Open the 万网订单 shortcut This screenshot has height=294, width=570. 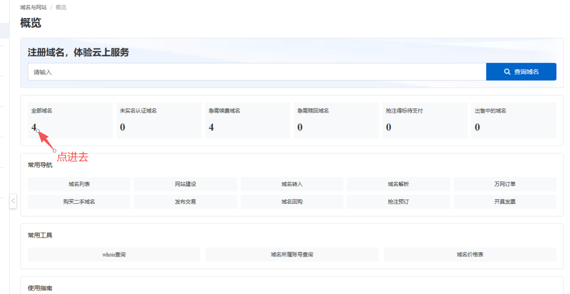504,184
